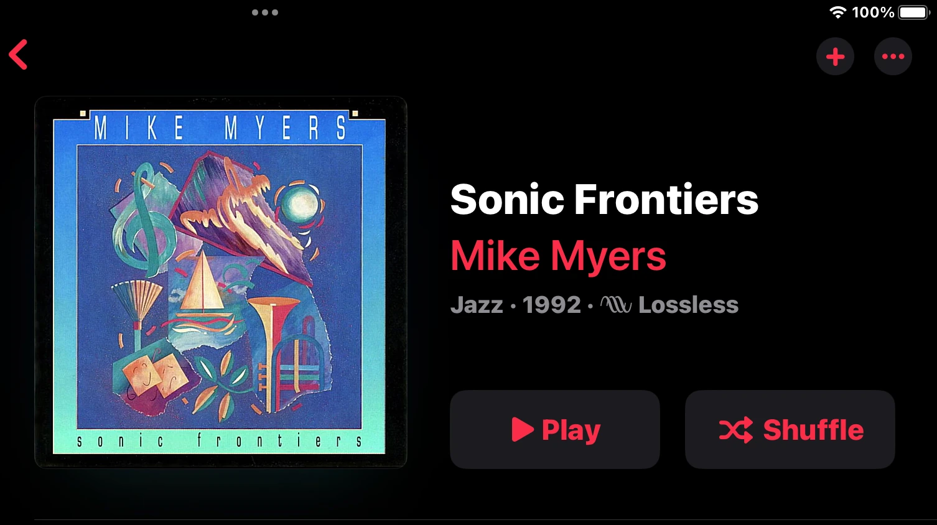
Task: Go back using the red chevron arrow
Action: pyautogui.click(x=18, y=54)
